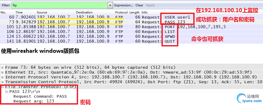Viewport: 263px width, 105px height.
Task: Select packet 106 with the LIST request
Action: [76, 32]
